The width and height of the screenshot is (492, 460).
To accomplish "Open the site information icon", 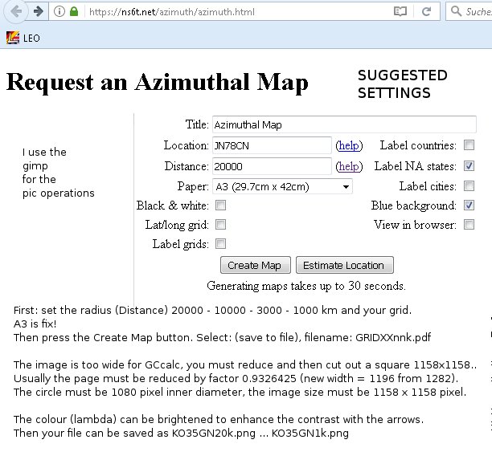I will tap(60, 12).
